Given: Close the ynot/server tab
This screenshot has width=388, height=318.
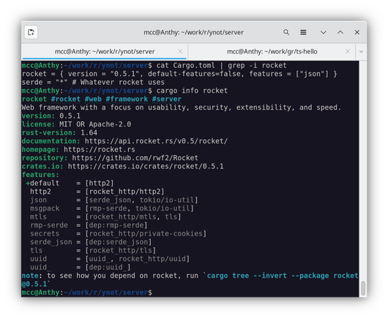Looking at the screenshot, I should [x=180, y=51].
